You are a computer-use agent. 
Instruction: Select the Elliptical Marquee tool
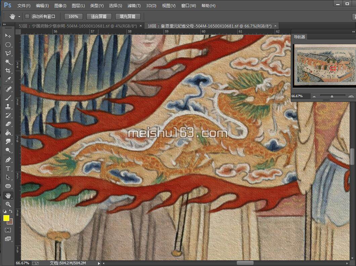click(8, 44)
